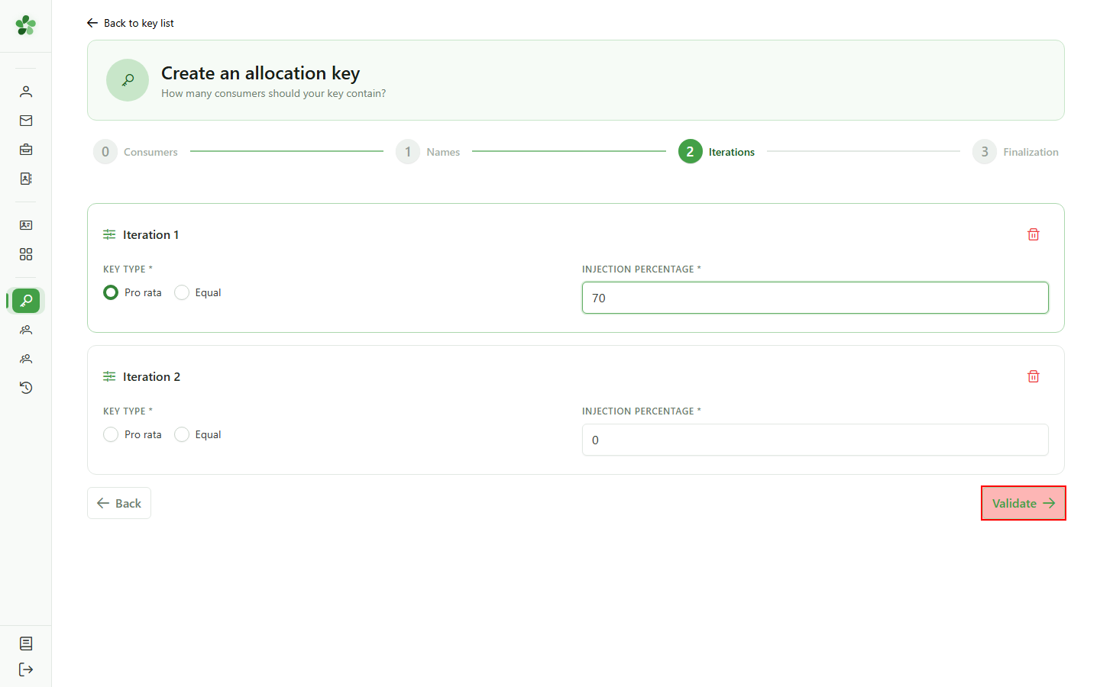Open the group icon directly above the history icon
1100x687 pixels.
pyautogui.click(x=26, y=359)
